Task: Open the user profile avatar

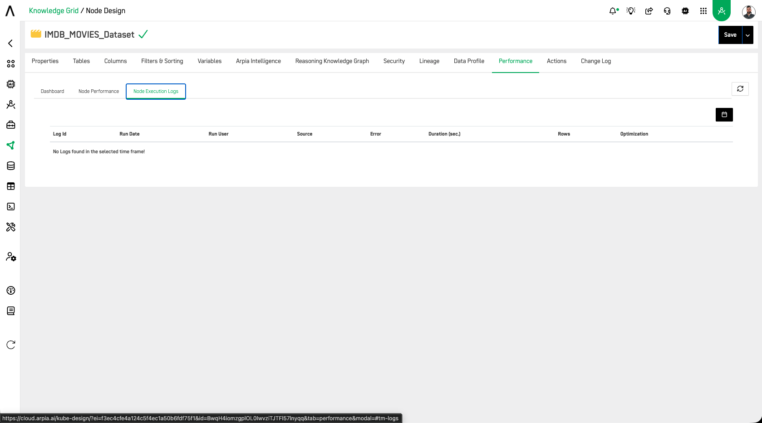Action: [x=749, y=12]
